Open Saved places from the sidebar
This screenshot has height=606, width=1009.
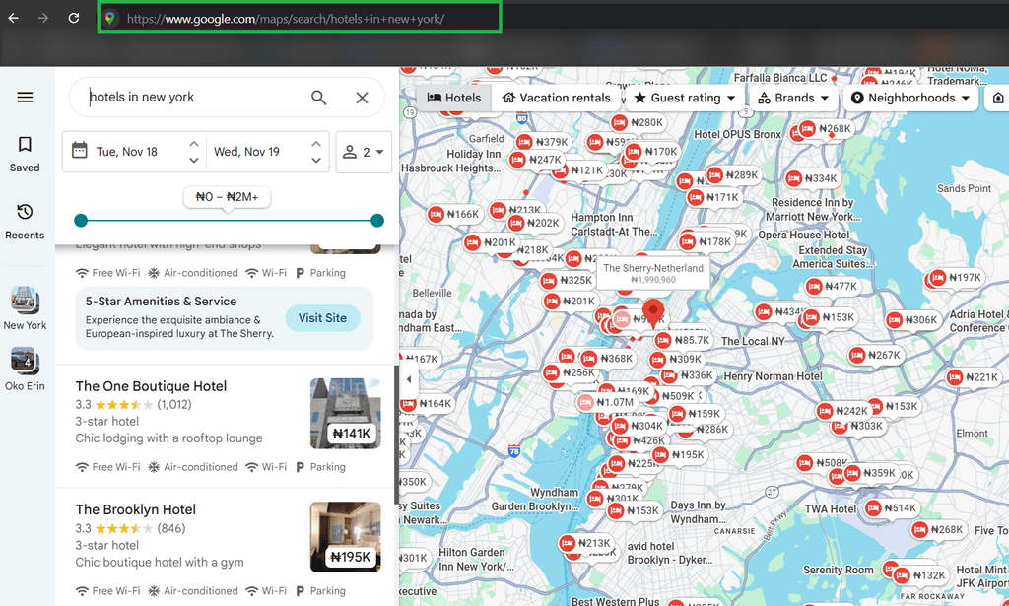pos(25,151)
